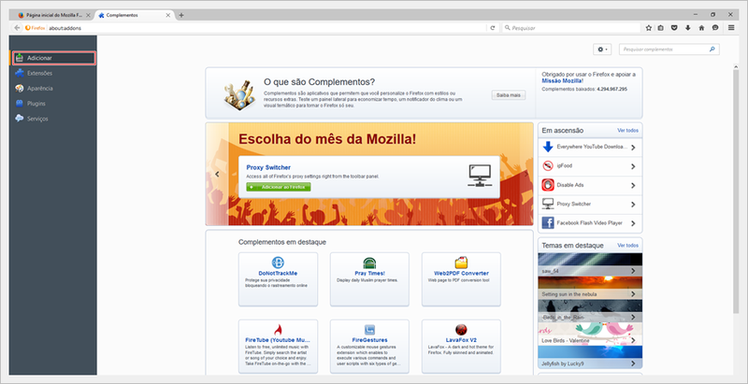Open the FireTube (Youtube Mu... title
This screenshot has height=384, width=748.
pyautogui.click(x=278, y=341)
